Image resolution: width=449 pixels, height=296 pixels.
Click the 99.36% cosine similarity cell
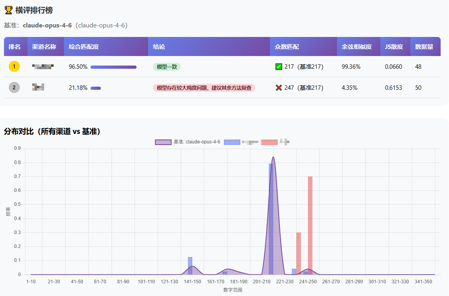pyautogui.click(x=351, y=67)
